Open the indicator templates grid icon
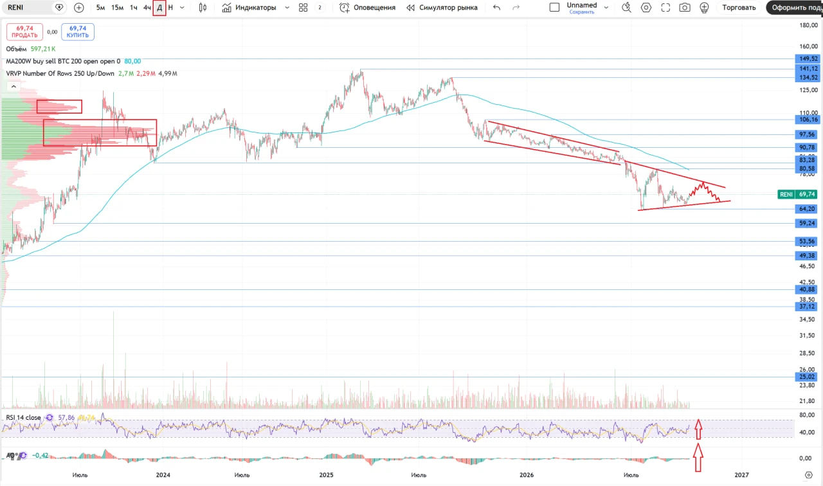This screenshot has height=486, width=823. point(303,8)
